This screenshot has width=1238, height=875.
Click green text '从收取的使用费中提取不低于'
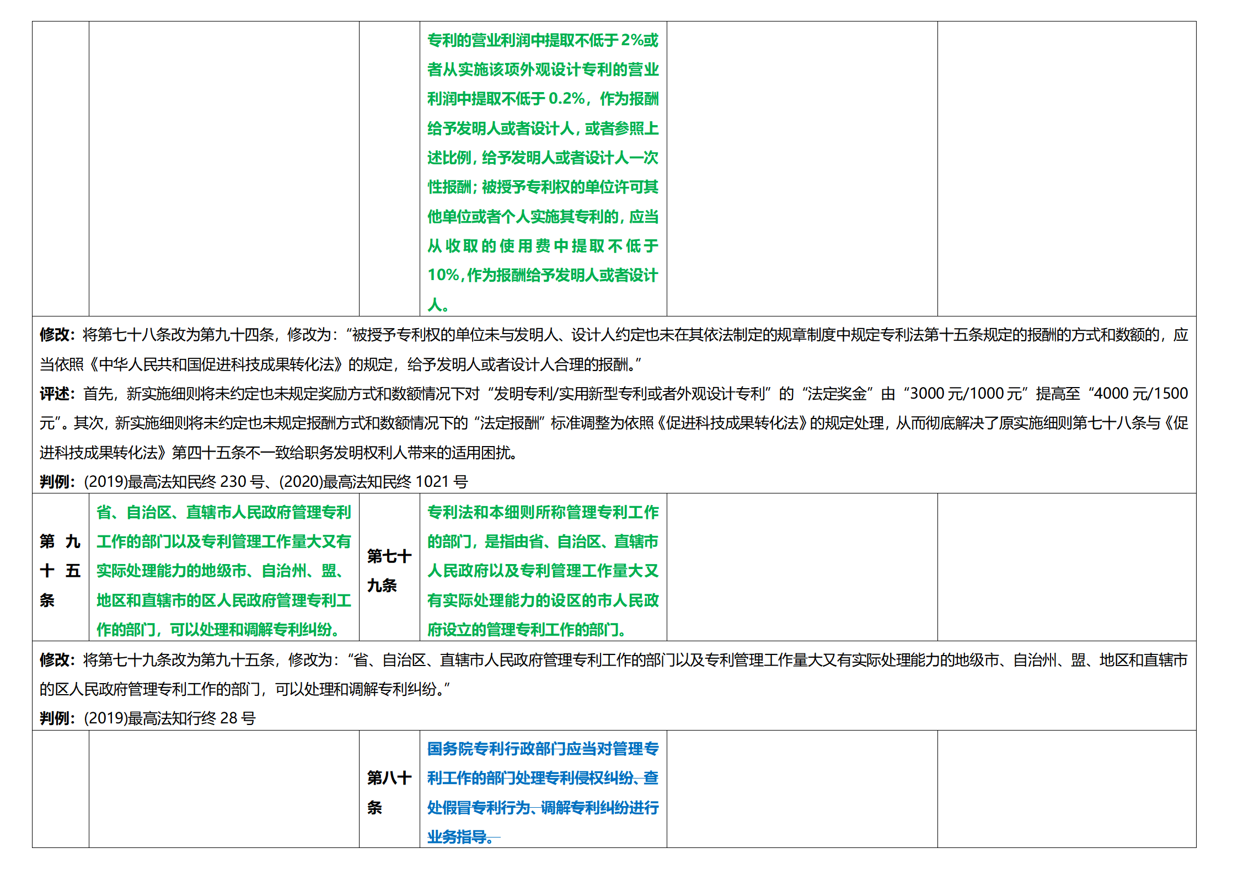click(x=543, y=245)
